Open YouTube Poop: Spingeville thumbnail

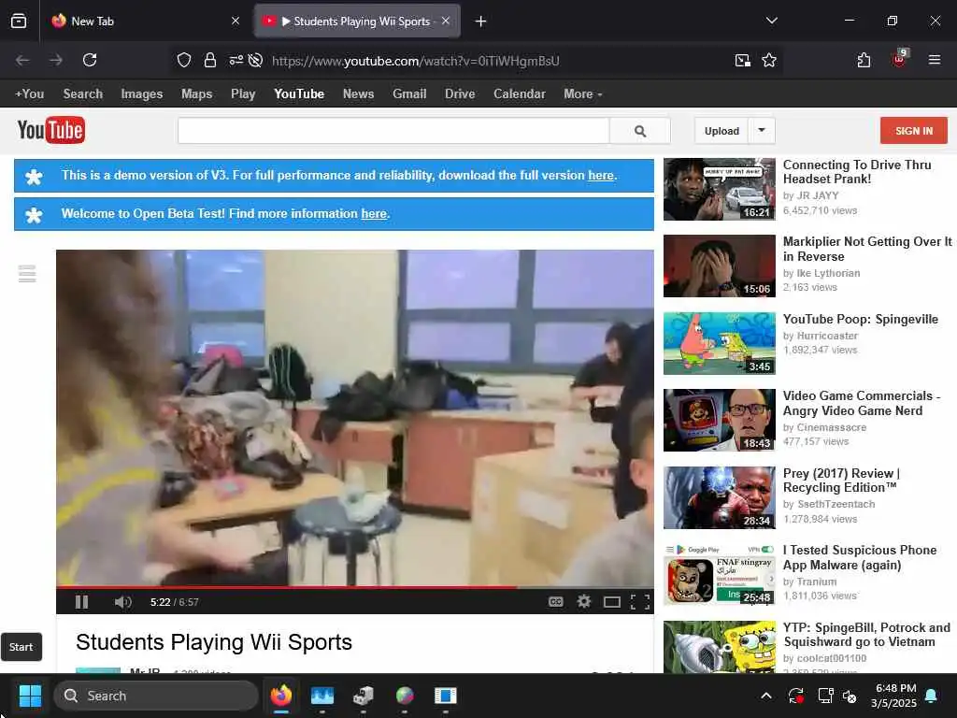[720, 344]
